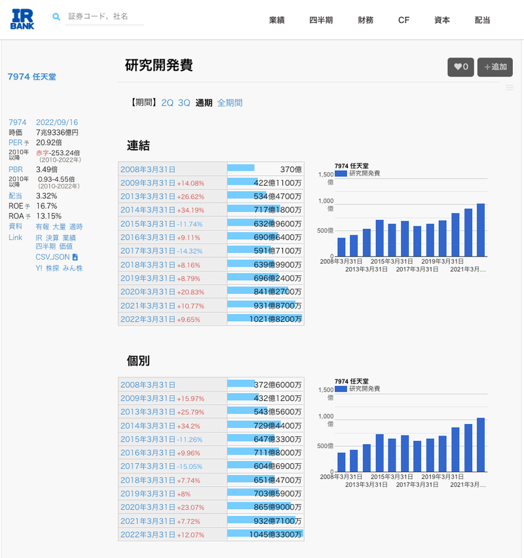Open the 適時 document link
524x558 pixels.
[76, 227]
